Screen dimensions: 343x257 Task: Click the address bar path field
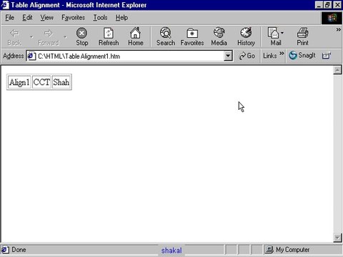(130, 56)
